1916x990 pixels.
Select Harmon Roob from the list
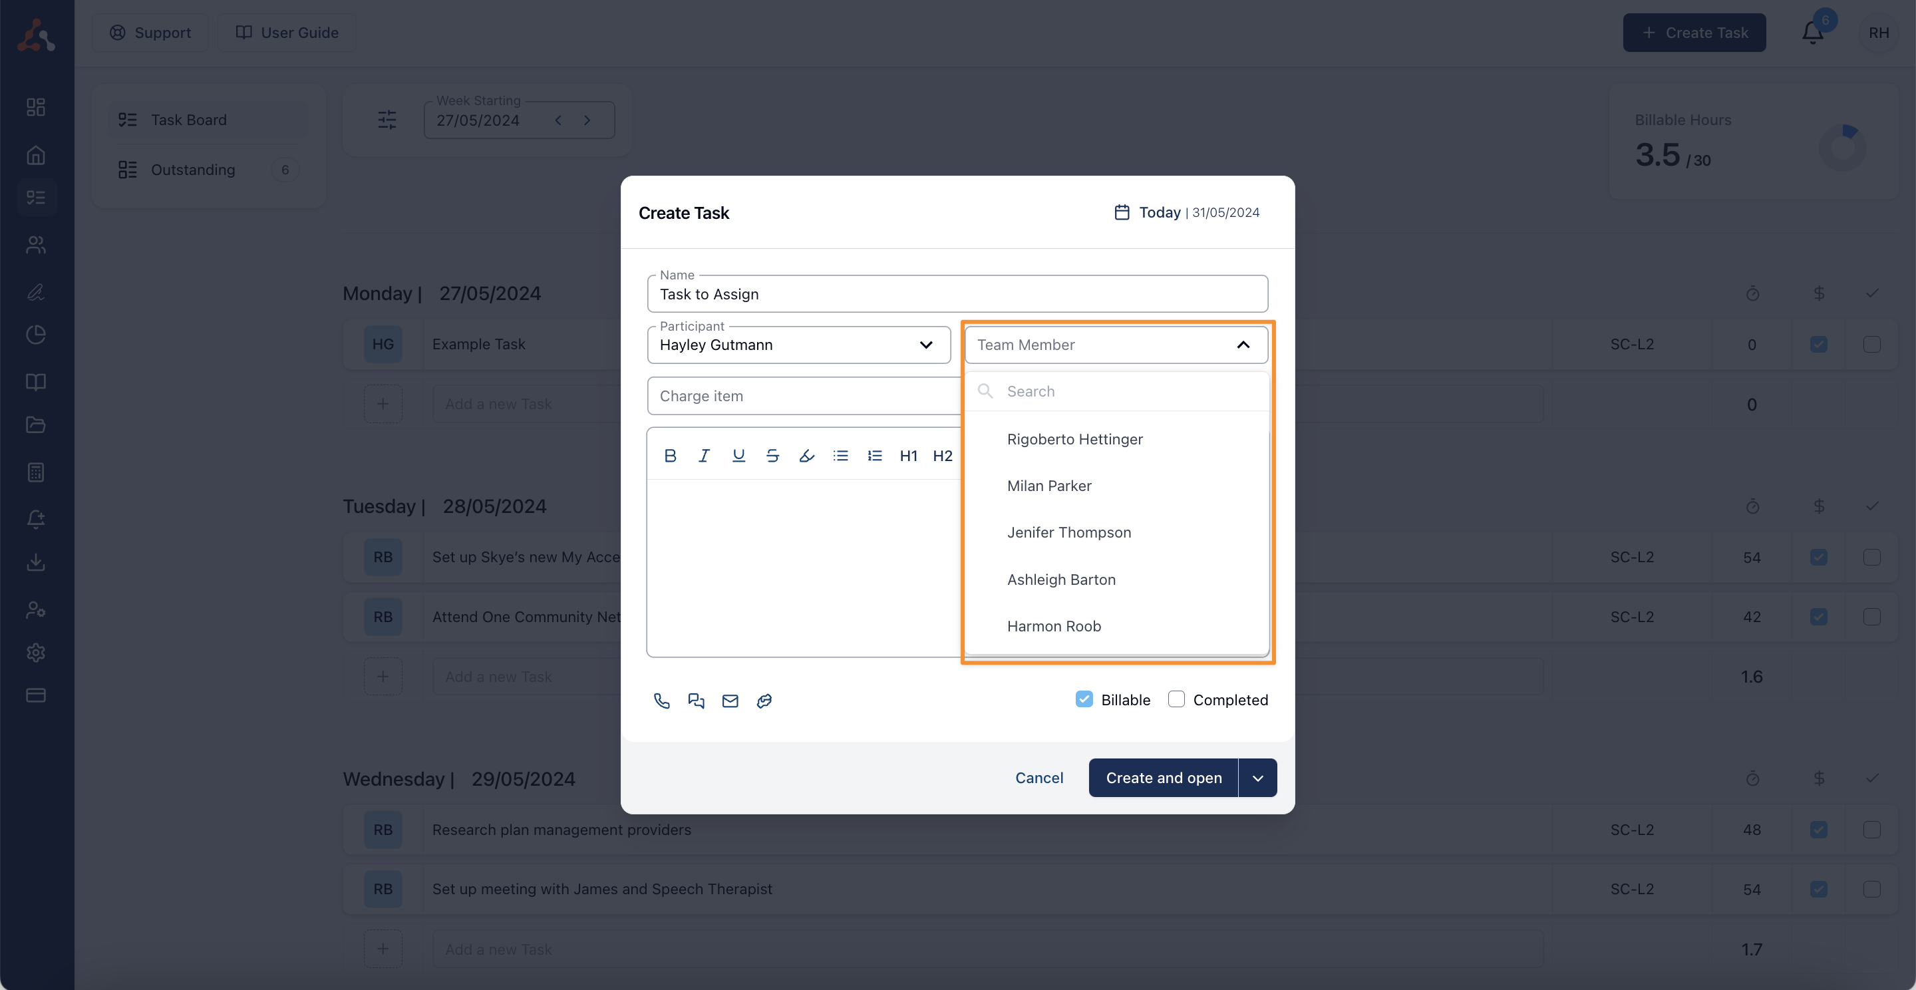1116,626
